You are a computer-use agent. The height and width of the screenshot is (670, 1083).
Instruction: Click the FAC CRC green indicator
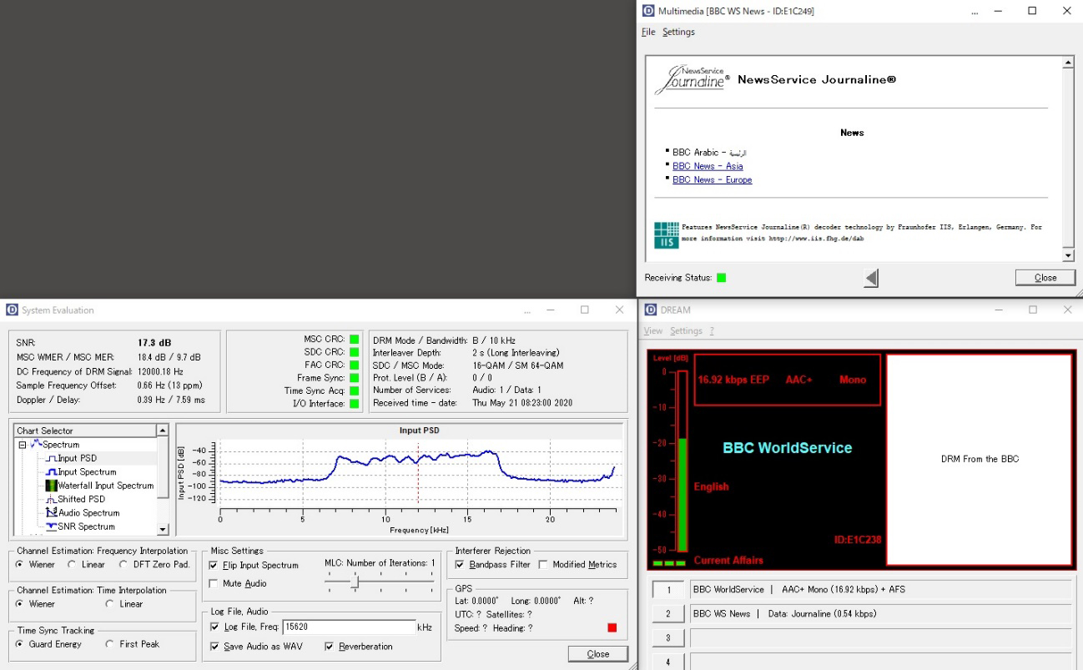[355, 365]
